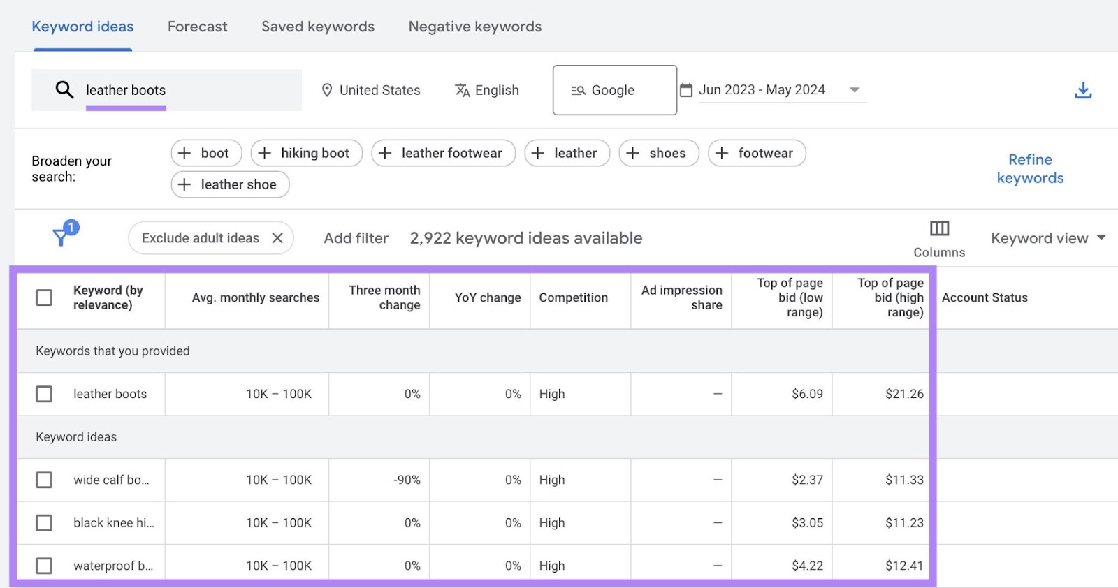Open the Saved keywords tab

tap(318, 27)
